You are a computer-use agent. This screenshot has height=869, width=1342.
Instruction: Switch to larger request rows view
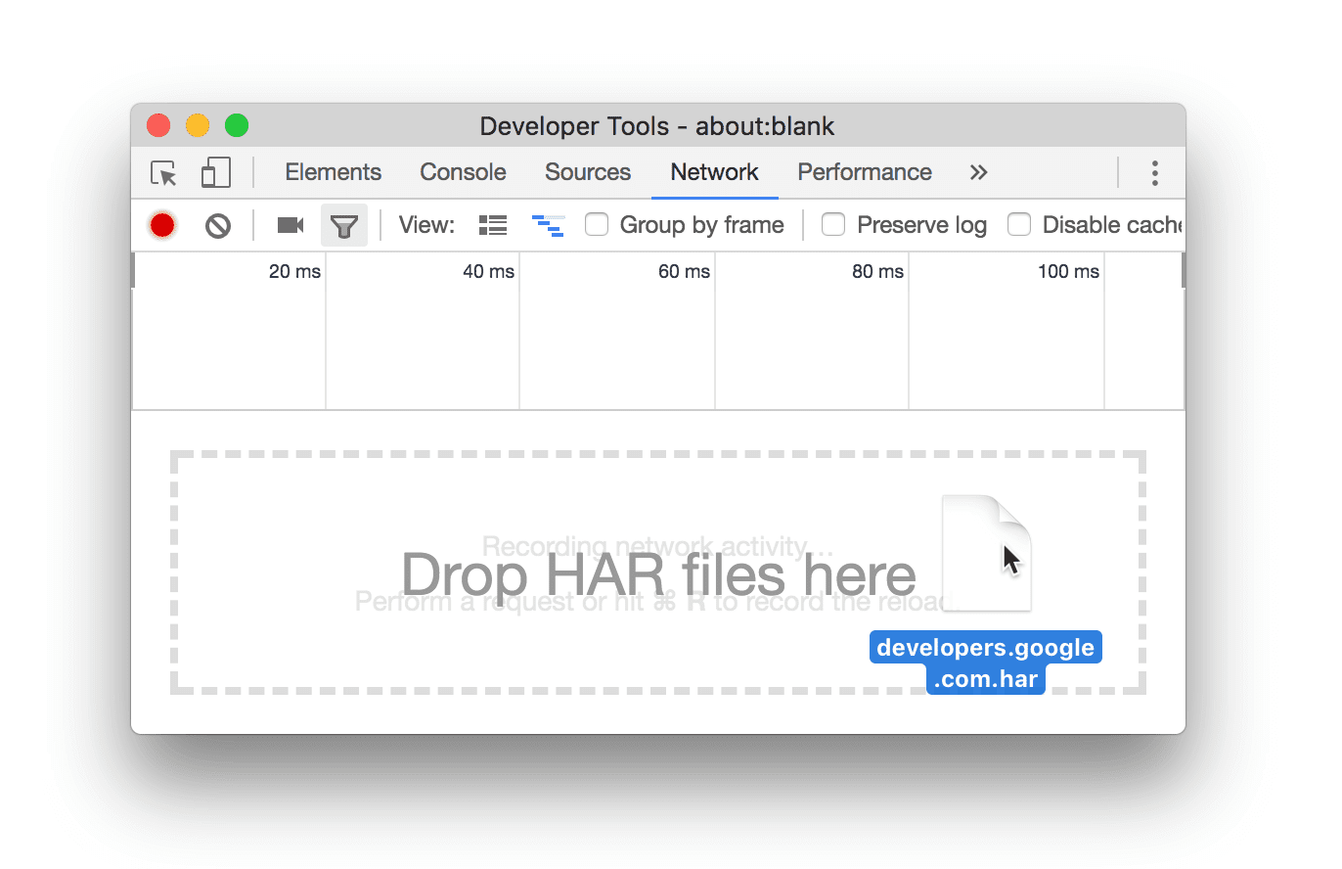click(492, 224)
